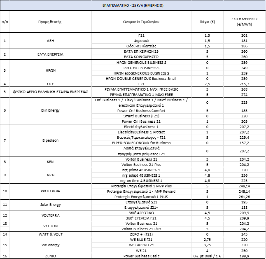Viewport: 266px width, 259px height.
Task: Select the ΚΕΝ supplier cell
Action: pyautogui.click(x=50, y=162)
